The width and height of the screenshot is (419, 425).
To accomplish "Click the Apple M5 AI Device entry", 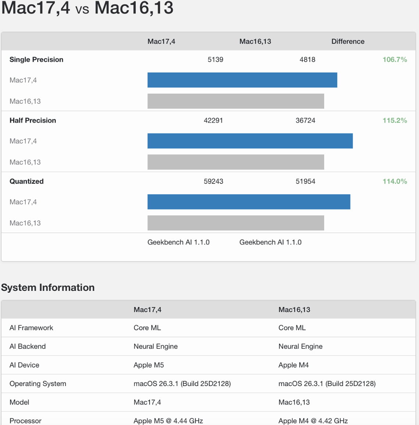I will (148, 365).
